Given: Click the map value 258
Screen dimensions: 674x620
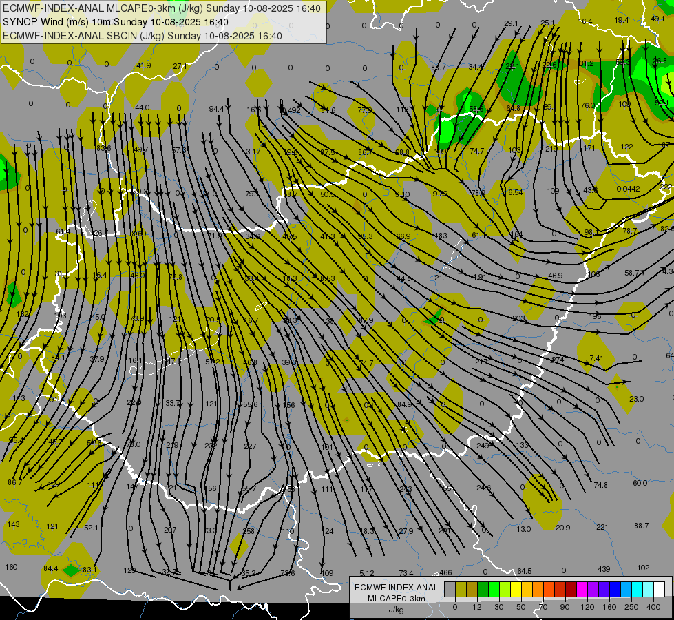Looking at the screenshot, I should (x=249, y=531).
